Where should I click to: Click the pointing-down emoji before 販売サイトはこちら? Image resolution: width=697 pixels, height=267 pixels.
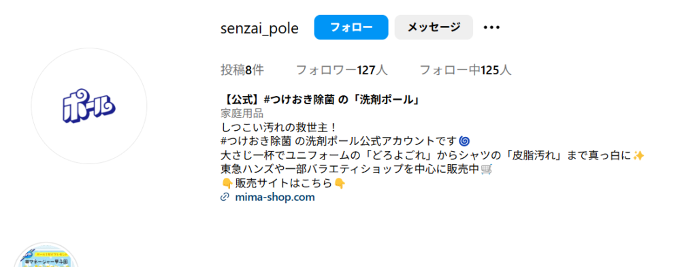(226, 183)
